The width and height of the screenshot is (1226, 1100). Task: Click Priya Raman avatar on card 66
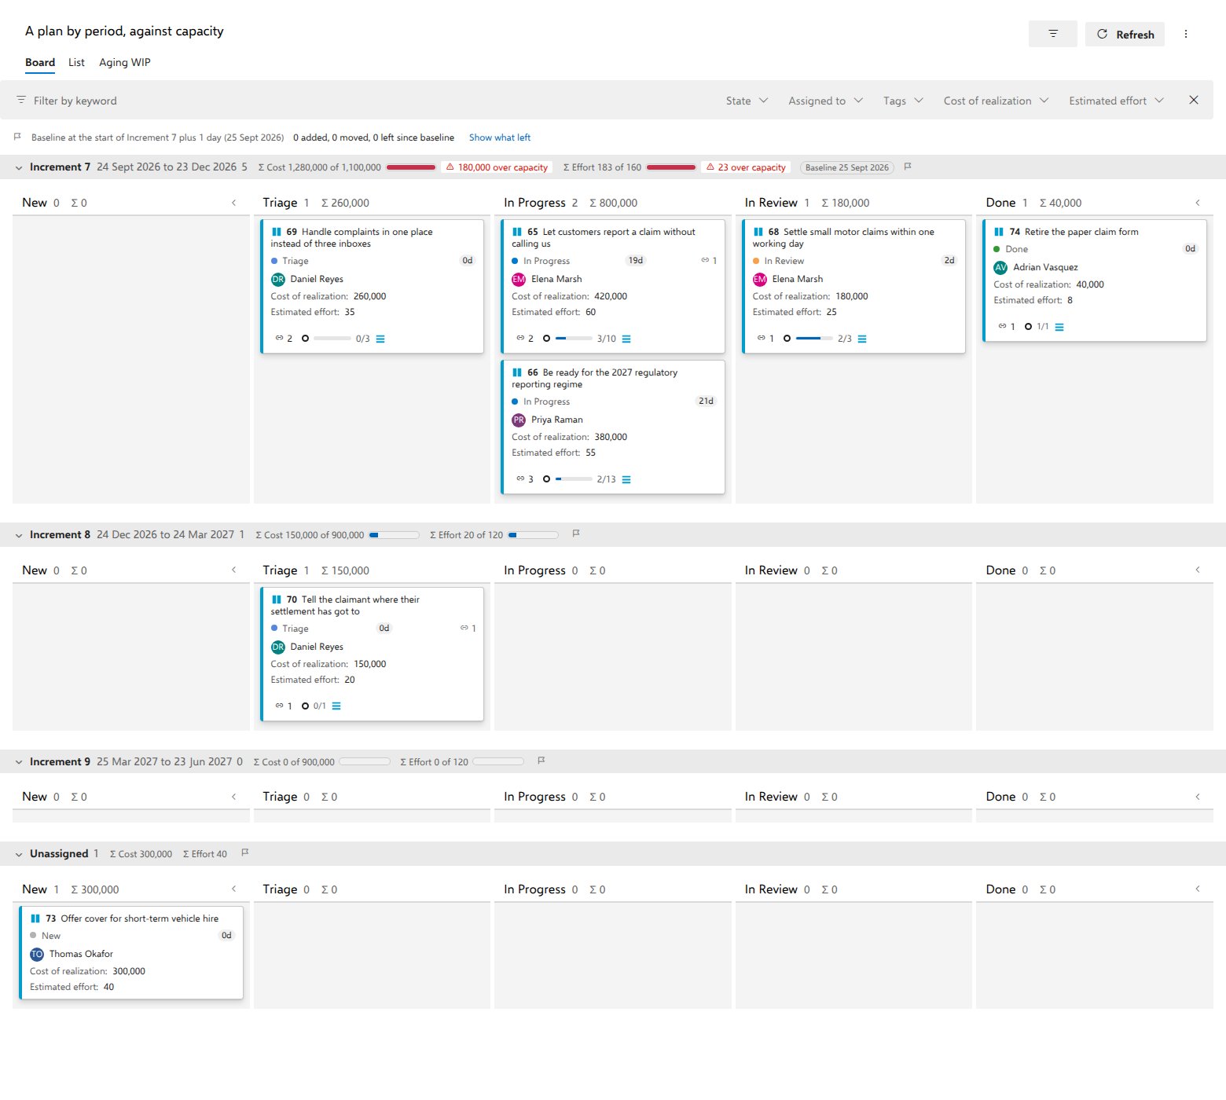(x=519, y=420)
